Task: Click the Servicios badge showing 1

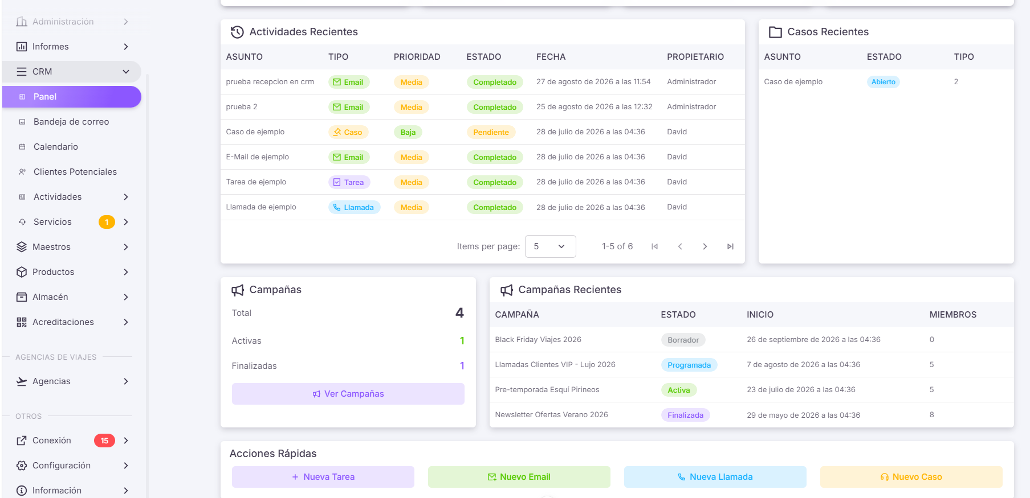Action: click(x=107, y=222)
